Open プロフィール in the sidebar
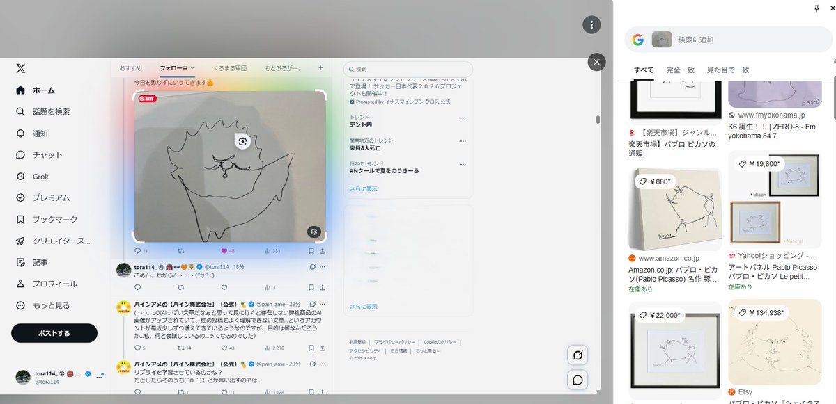The width and height of the screenshot is (836, 404). 47,284
